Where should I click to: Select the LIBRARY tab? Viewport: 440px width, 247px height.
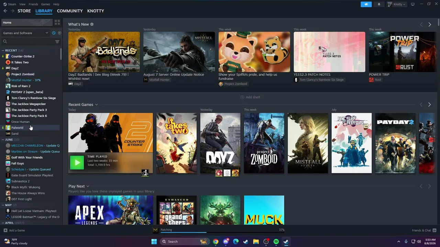point(44,11)
